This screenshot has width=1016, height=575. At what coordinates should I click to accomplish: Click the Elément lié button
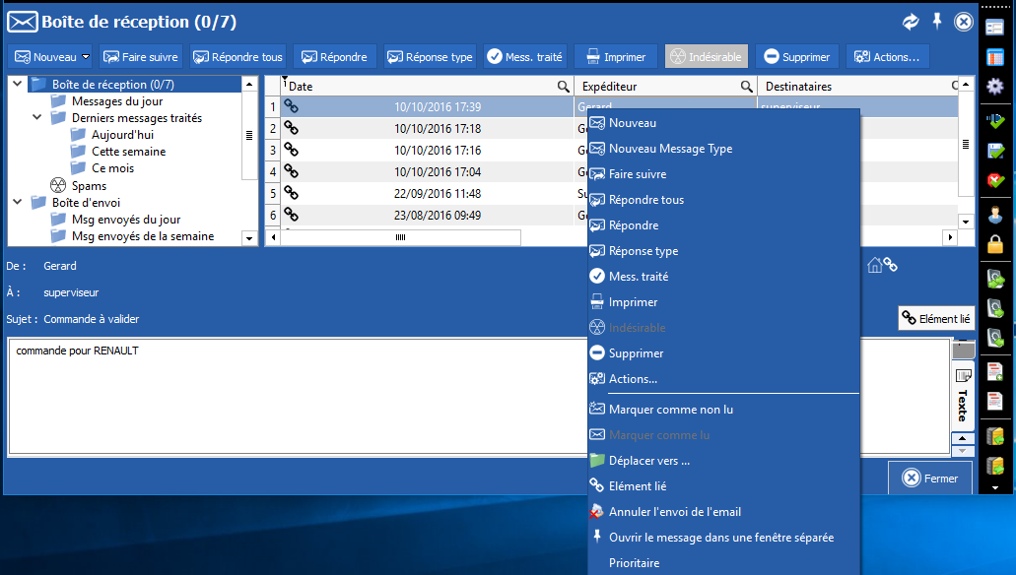[936, 319]
